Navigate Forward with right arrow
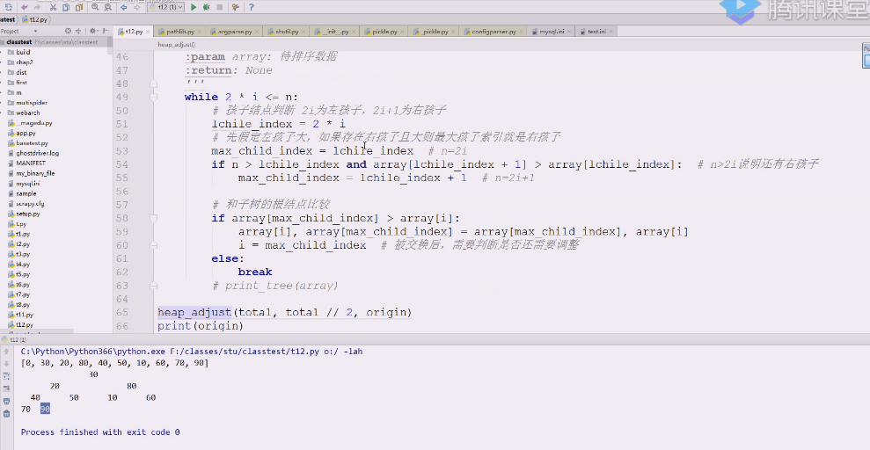The height and width of the screenshot is (450, 870). pos(136,7)
